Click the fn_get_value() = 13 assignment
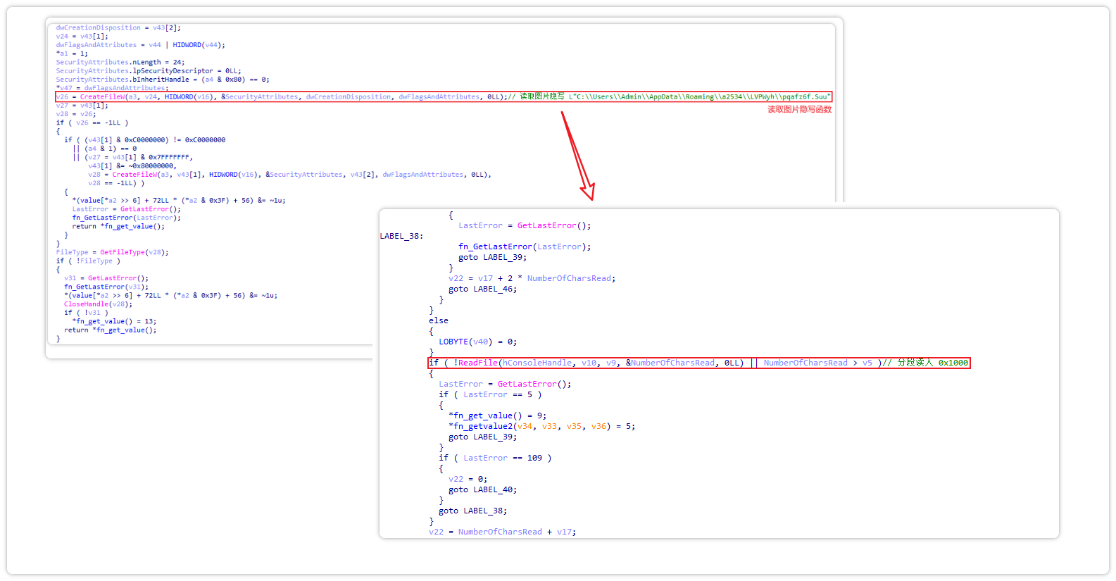The height and width of the screenshot is (581, 1116). click(114, 321)
